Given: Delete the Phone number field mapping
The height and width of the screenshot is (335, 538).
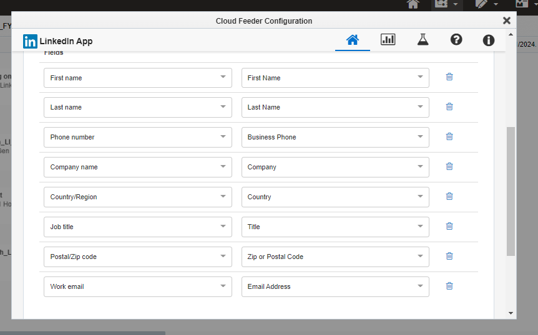Looking at the screenshot, I should 449,137.
